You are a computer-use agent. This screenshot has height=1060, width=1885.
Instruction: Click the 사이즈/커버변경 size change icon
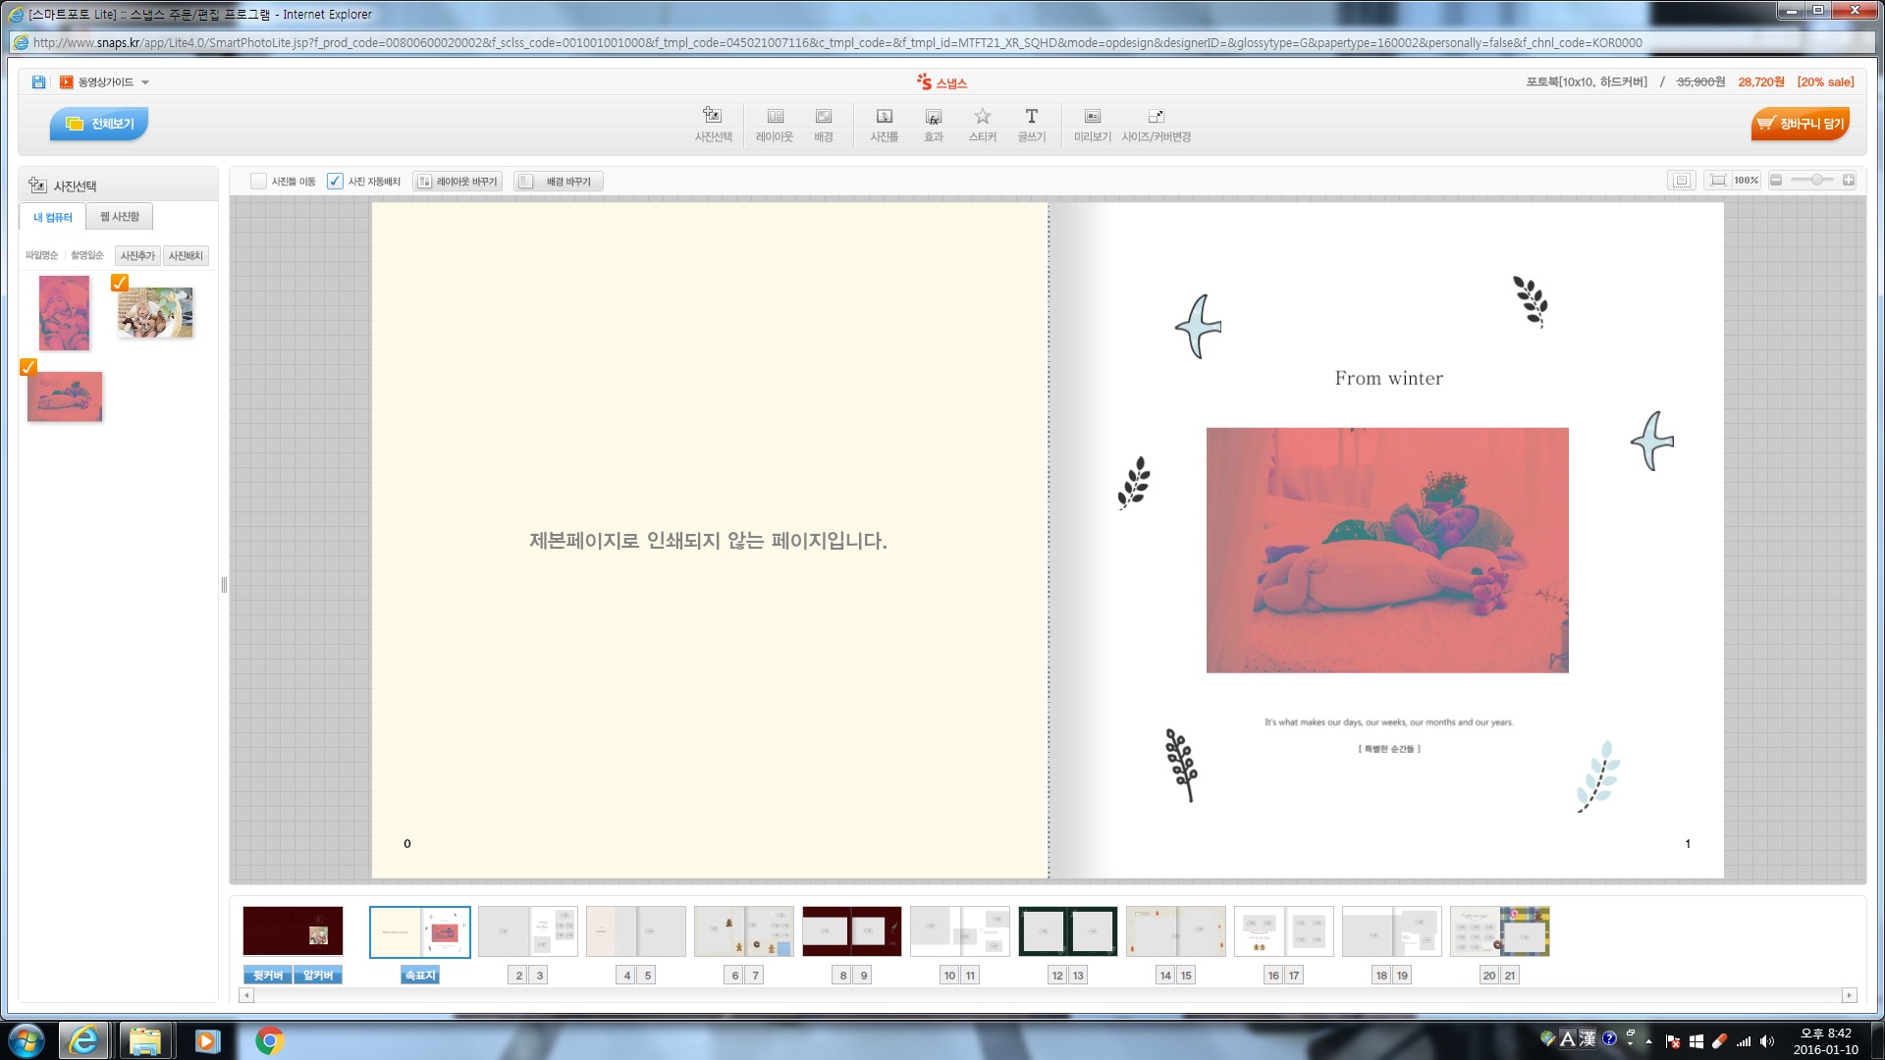pos(1156,117)
